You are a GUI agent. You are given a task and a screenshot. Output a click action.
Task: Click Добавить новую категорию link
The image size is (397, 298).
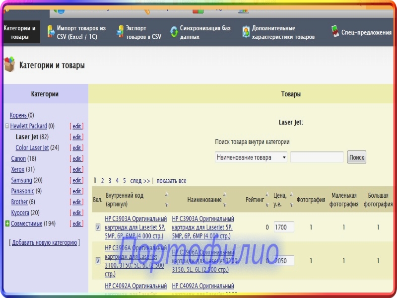click(44, 242)
